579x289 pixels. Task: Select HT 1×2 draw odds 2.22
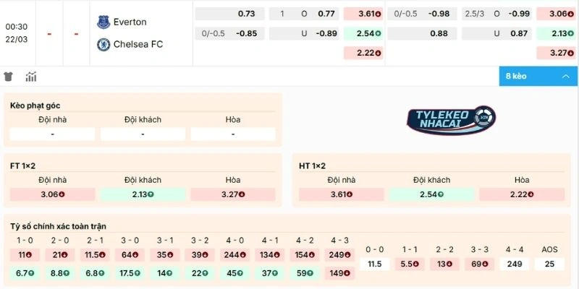pos(522,194)
